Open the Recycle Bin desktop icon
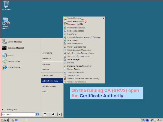This screenshot has height=122, width=163. click(x=6, y=5)
